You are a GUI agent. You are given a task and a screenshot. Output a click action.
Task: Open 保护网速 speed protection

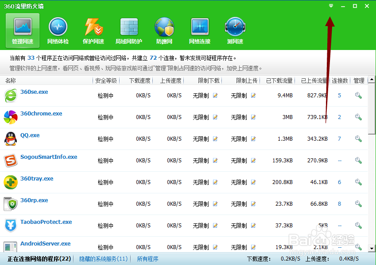click(x=93, y=31)
